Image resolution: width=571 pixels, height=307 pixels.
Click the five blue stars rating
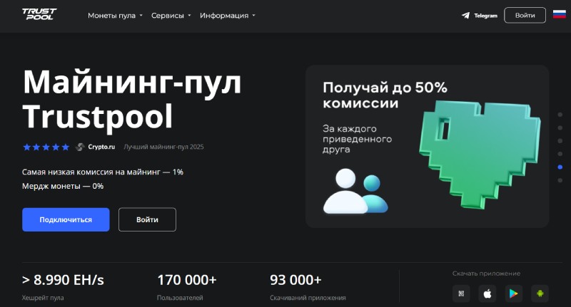point(46,147)
